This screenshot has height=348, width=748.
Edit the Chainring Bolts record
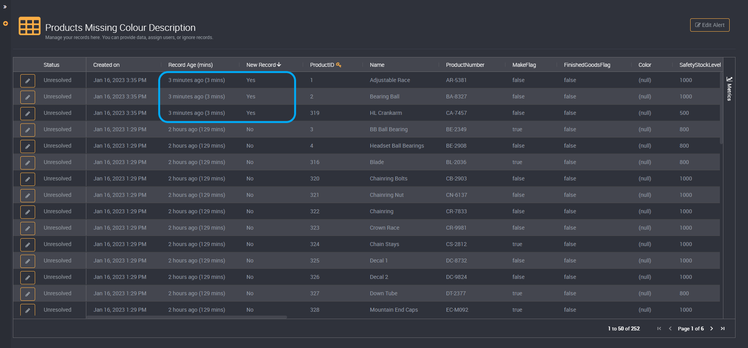click(28, 179)
